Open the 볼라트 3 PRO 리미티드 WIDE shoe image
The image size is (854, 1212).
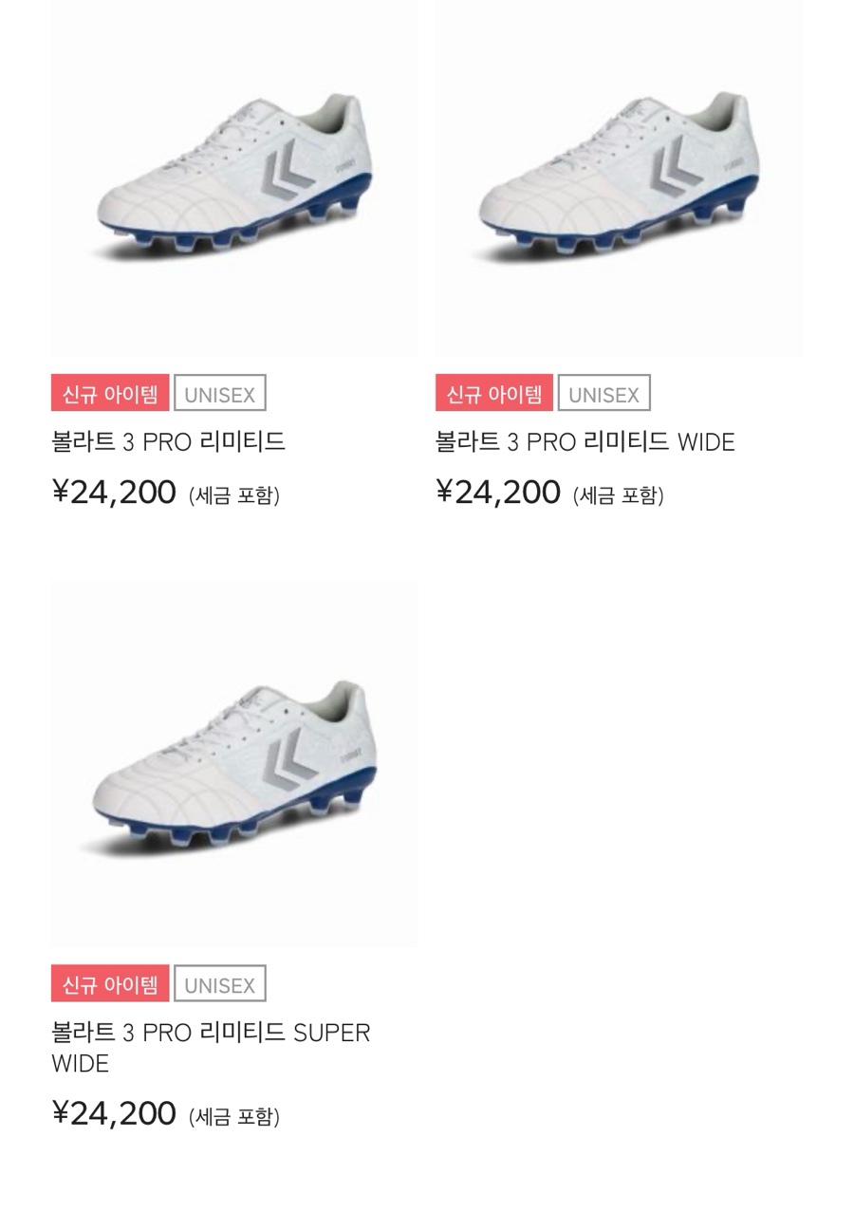pyautogui.click(x=619, y=178)
